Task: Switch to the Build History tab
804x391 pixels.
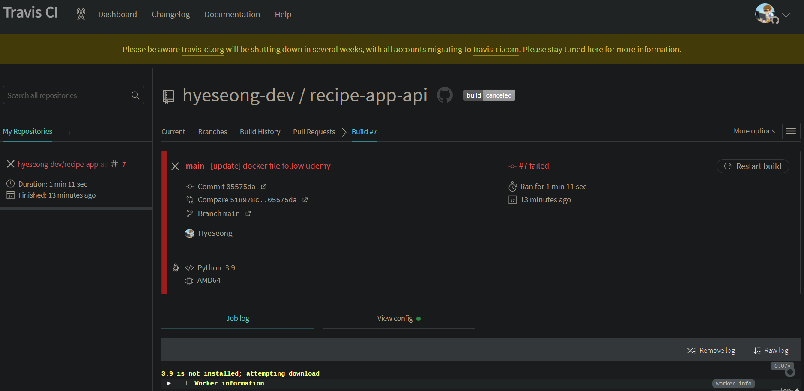Action: (x=260, y=132)
